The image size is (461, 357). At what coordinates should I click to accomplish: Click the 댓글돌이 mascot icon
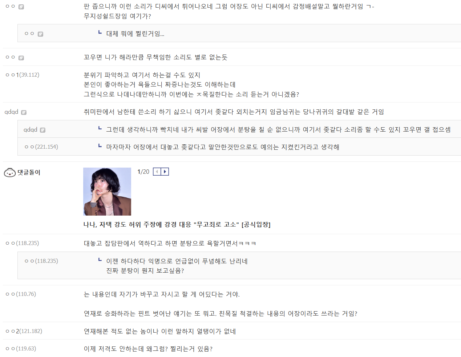pos(10,172)
